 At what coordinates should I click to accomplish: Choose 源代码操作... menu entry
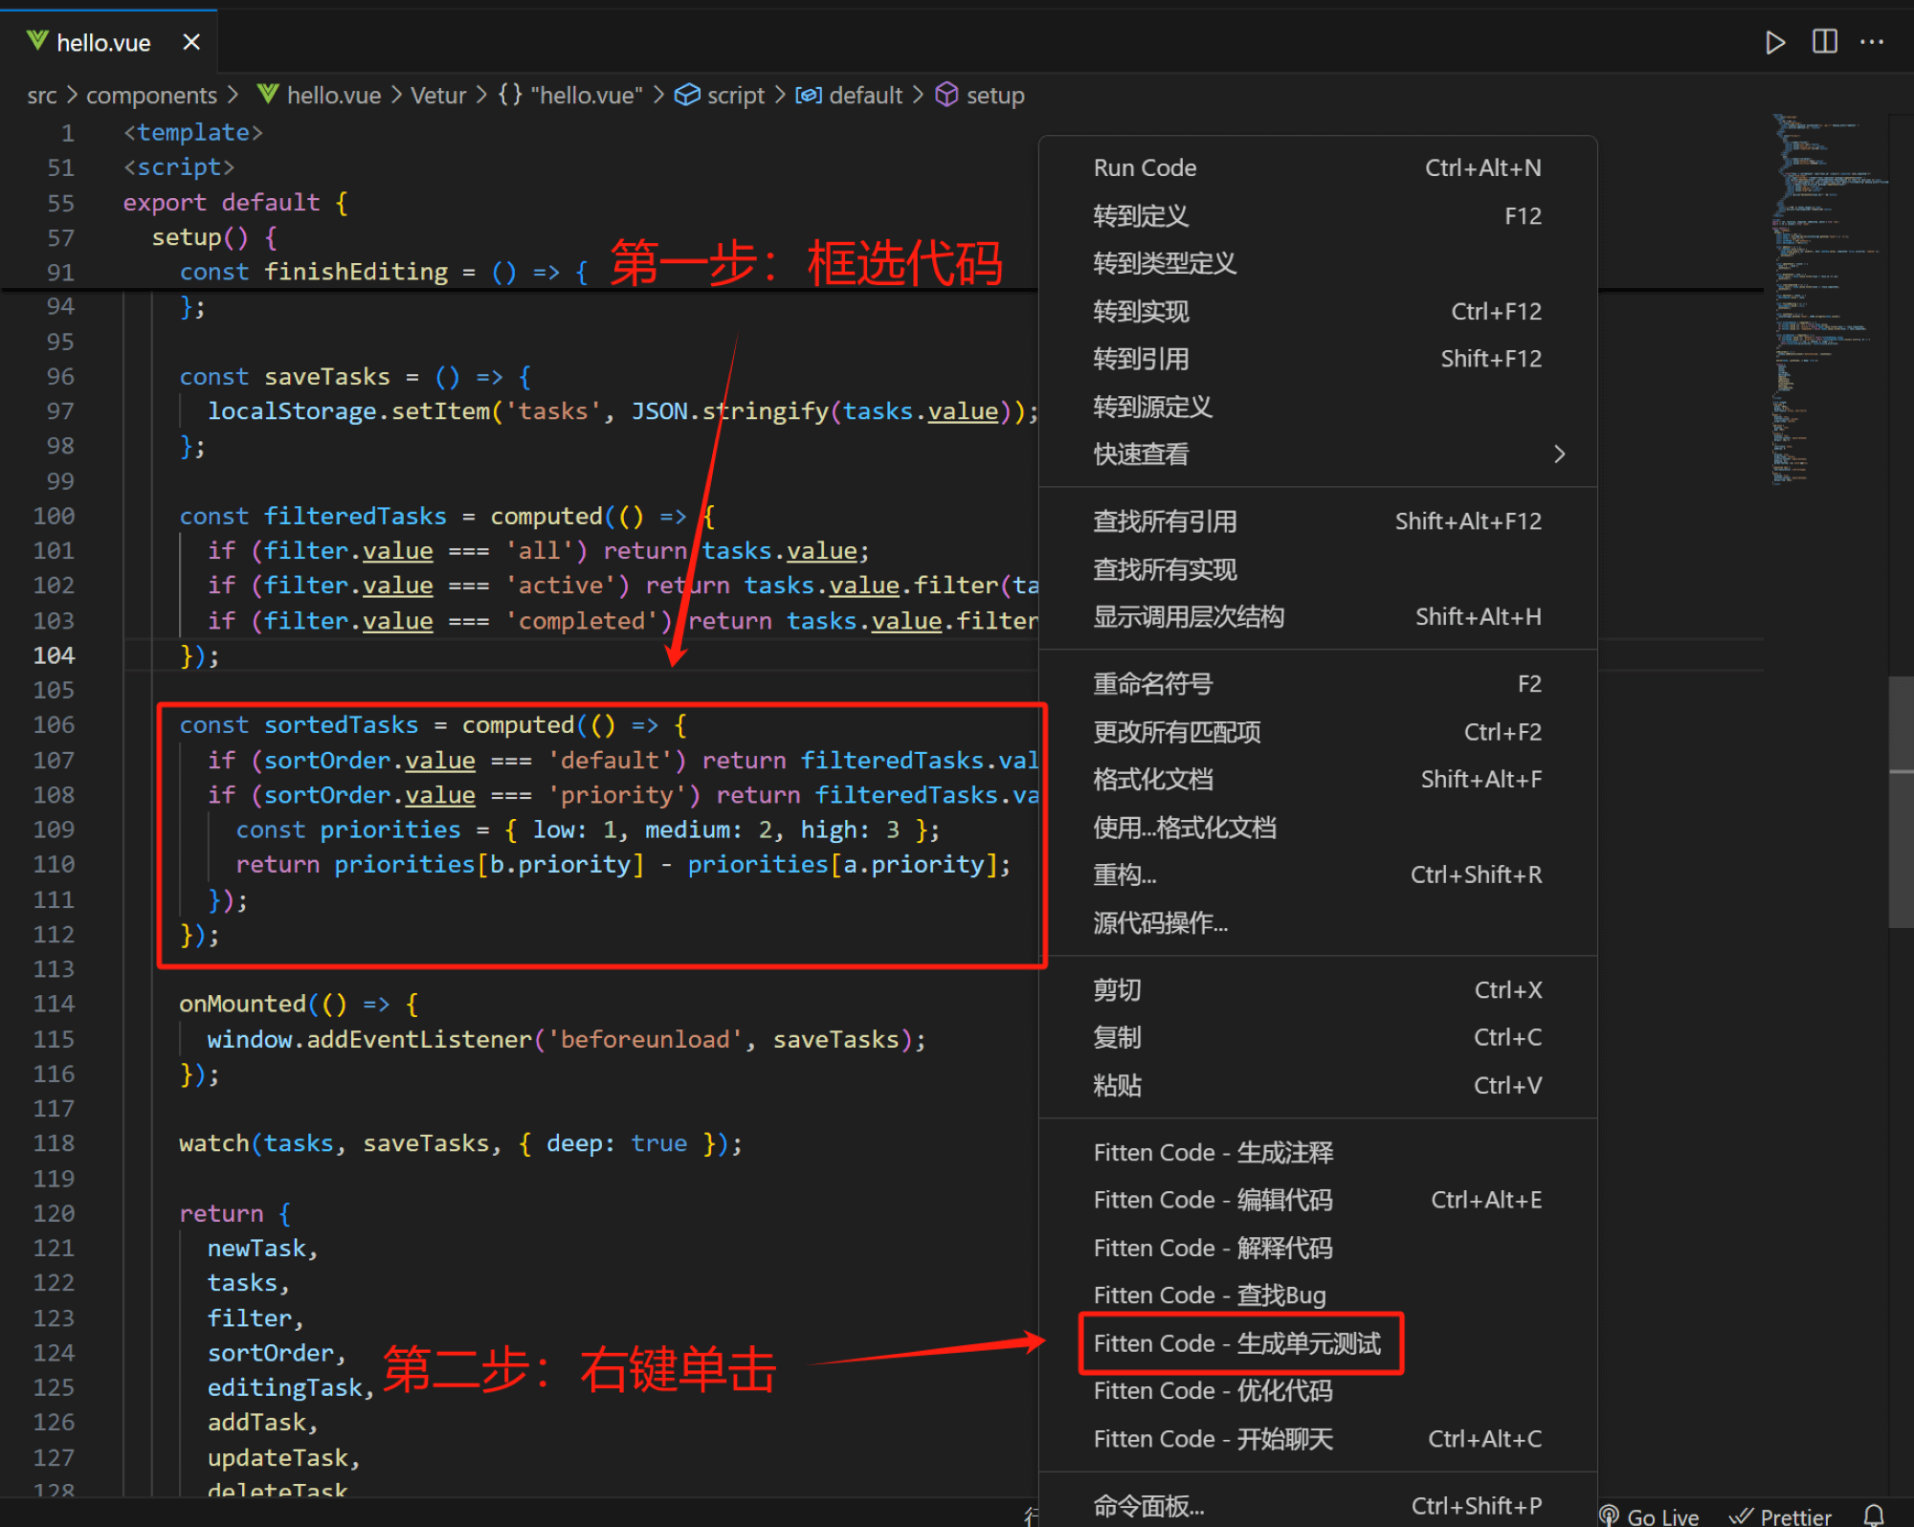coord(1318,923)
